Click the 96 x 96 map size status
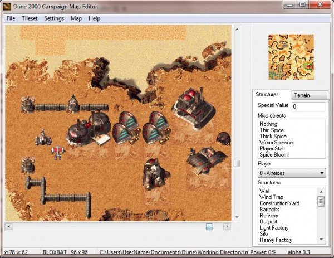 79,252
